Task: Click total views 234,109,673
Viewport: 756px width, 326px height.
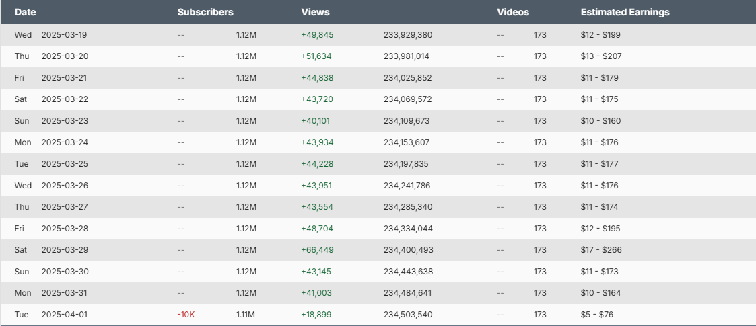Action: tap(407, 121)
